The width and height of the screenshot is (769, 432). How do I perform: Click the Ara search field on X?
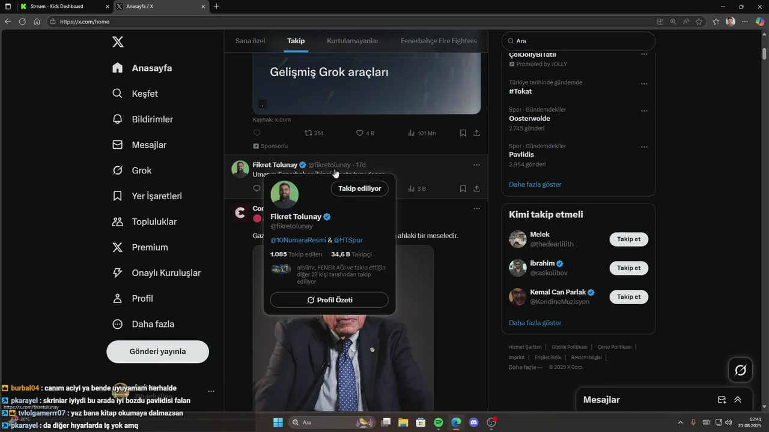tap(579, 41)
